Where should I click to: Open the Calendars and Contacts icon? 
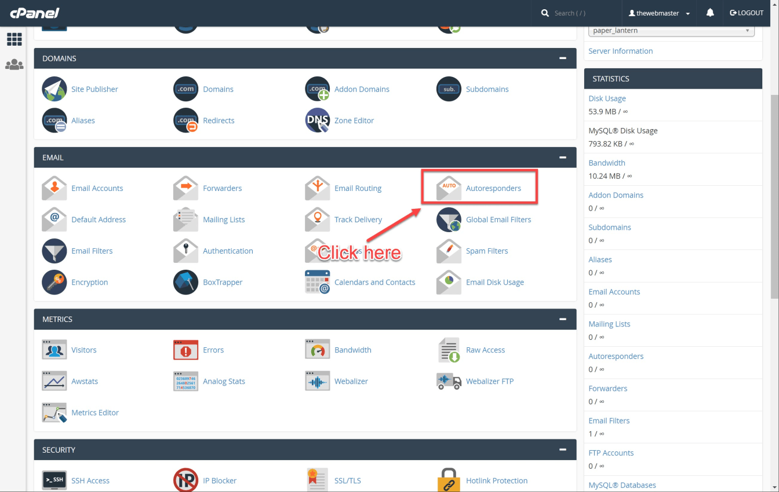(318, 282)
